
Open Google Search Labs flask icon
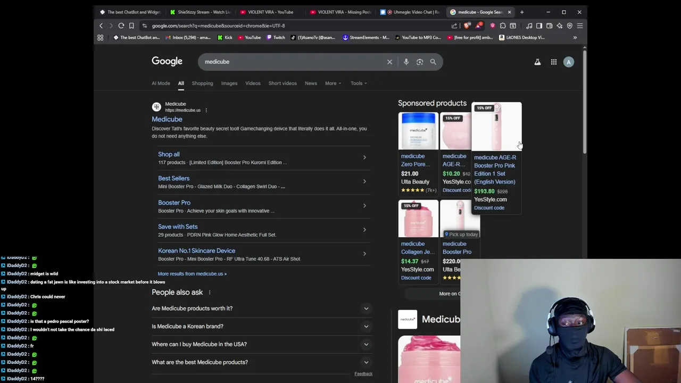point(537,62)
